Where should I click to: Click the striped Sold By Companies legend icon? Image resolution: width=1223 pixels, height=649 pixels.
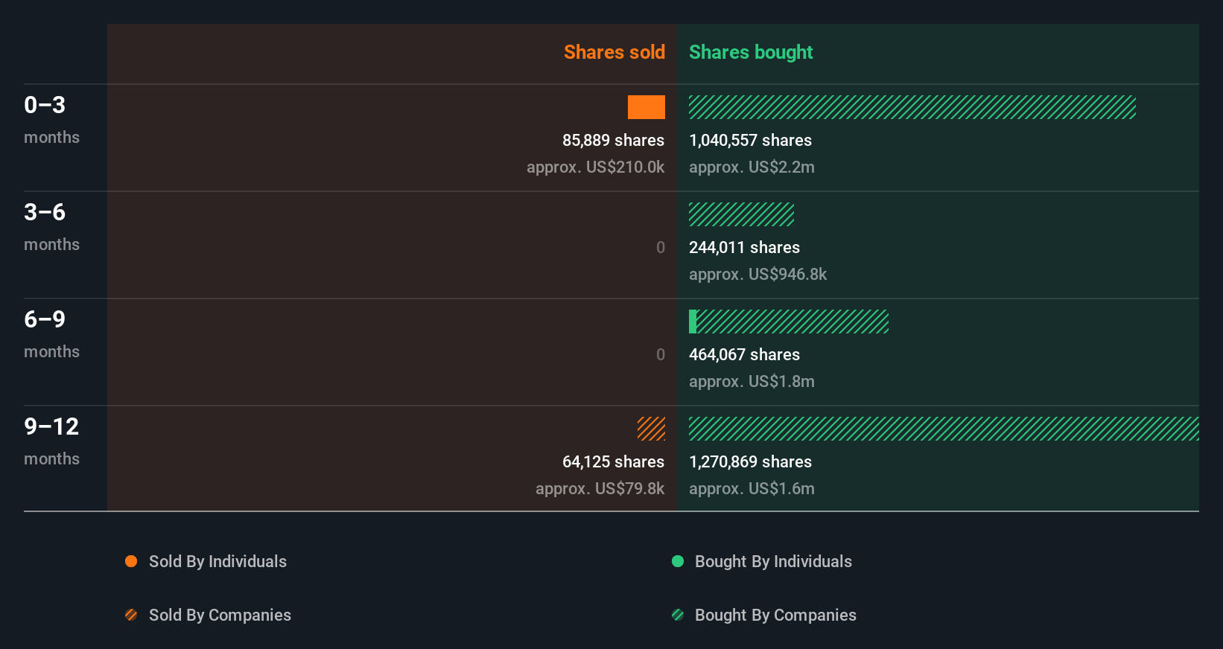pos(131,615)
